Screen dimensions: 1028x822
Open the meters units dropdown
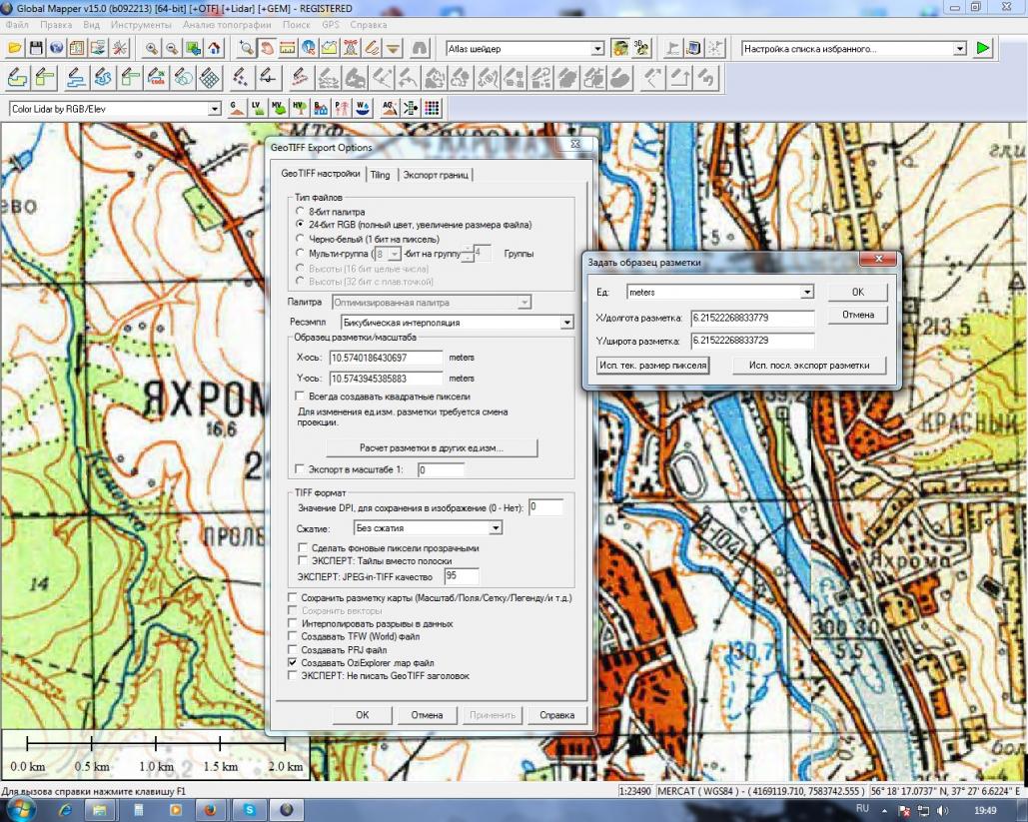click(807, 292)
